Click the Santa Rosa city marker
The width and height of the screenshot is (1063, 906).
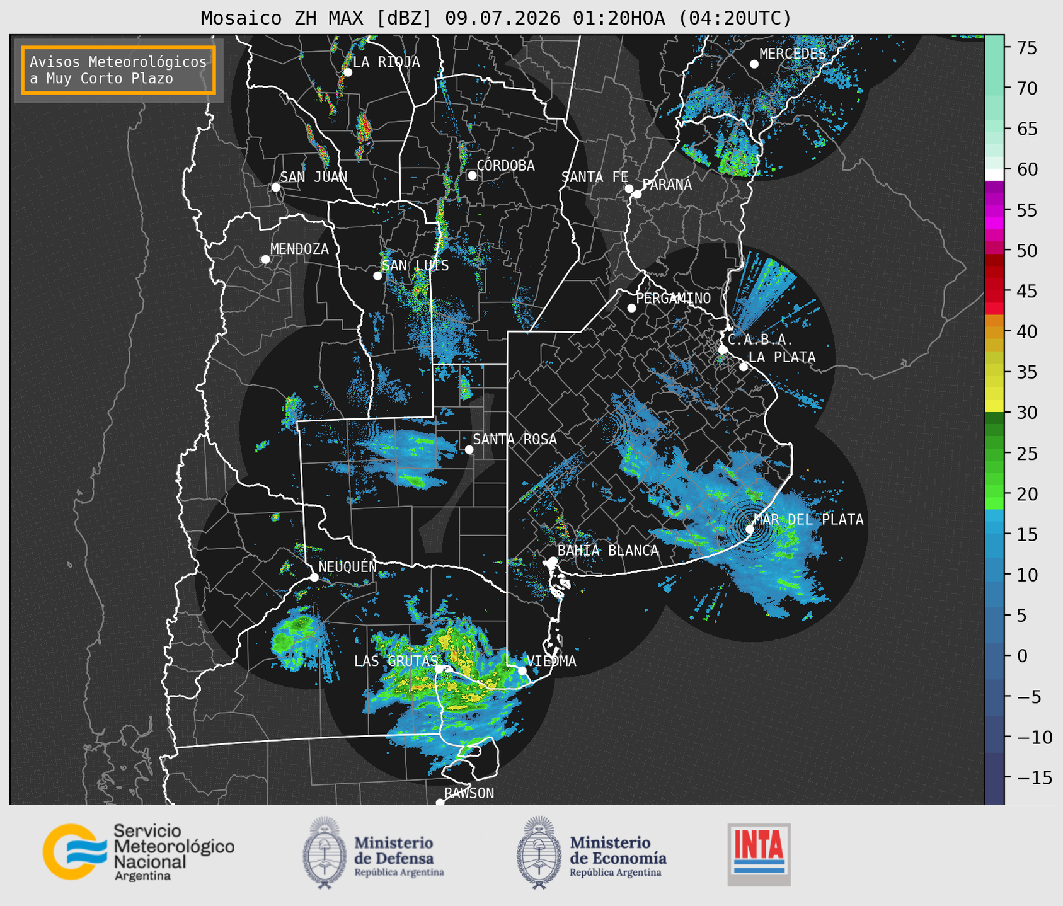pyautogui.click(x=469, y=449)
